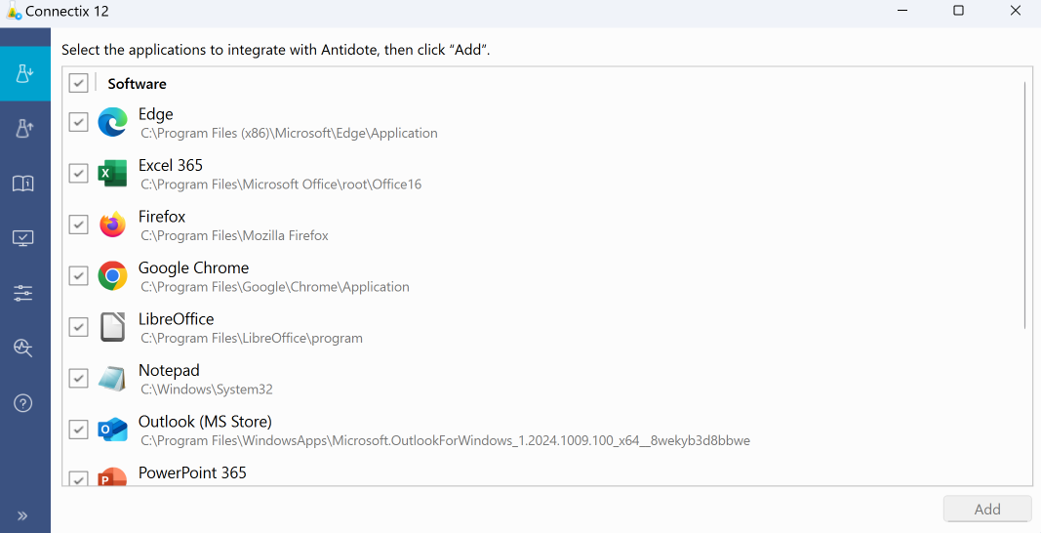Uncheck the LibreOffice checkbox
This screenshot has height=533, width=1041.
[x=79, y=327]
